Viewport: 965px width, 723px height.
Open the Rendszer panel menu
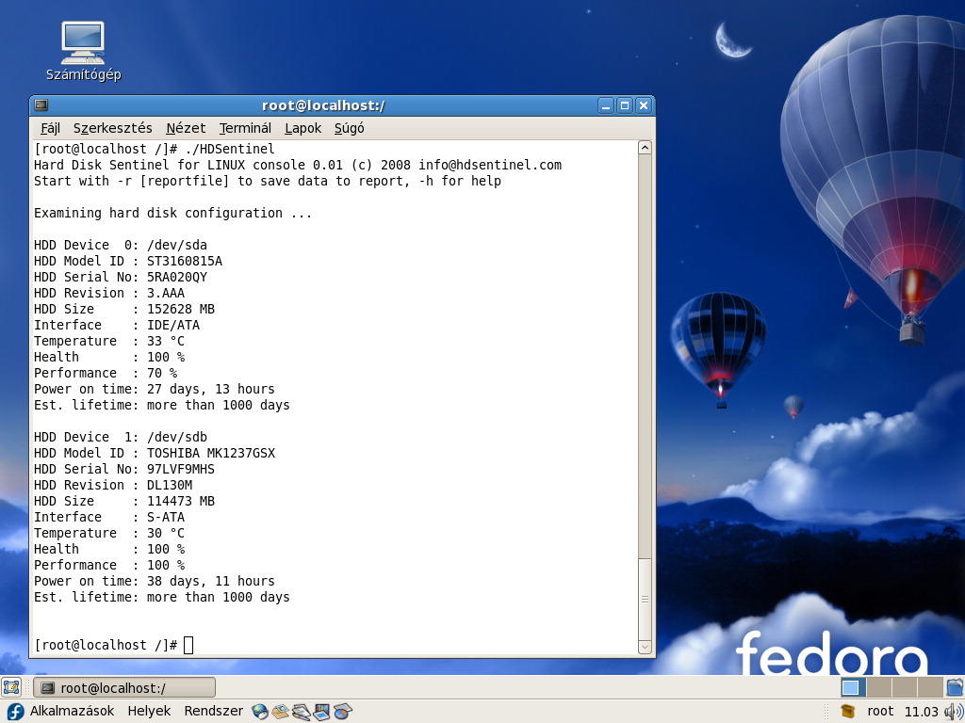pos(214,712)
